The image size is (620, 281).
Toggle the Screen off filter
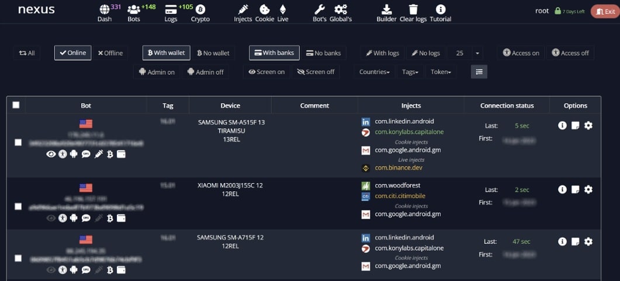(316, 72)
